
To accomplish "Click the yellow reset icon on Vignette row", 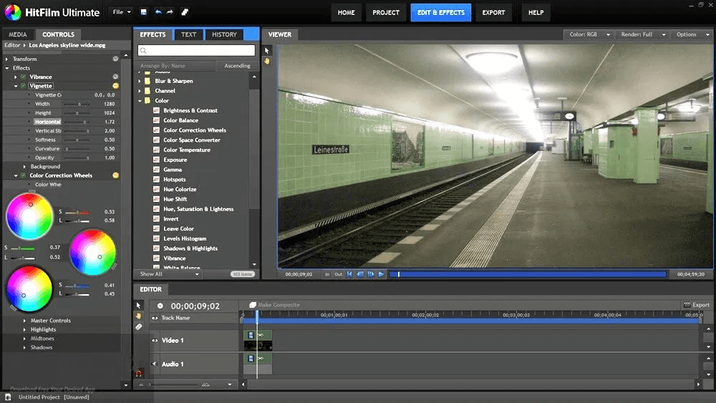I will (115, 86).
